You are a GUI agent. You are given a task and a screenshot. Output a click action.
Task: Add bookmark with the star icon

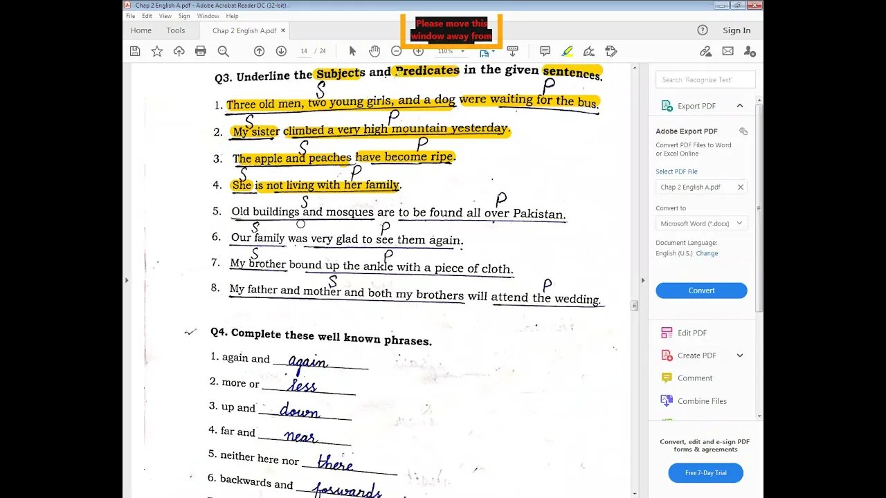pos(157,51)
